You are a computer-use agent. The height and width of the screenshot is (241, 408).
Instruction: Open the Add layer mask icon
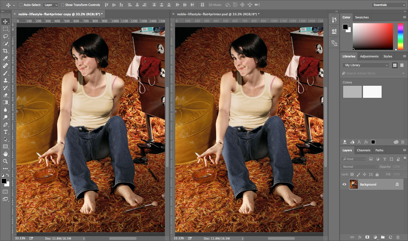click(367, 237)
